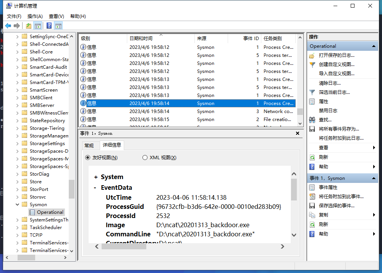The height and width of the screenshot is (273, 382).
Task: Click the details horizontal scrollbar thumb
Action: tap(124, 246)
